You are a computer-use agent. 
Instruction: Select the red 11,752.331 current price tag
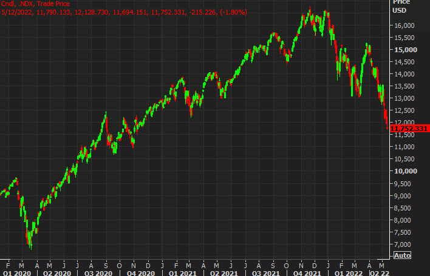tap(409, 129)
